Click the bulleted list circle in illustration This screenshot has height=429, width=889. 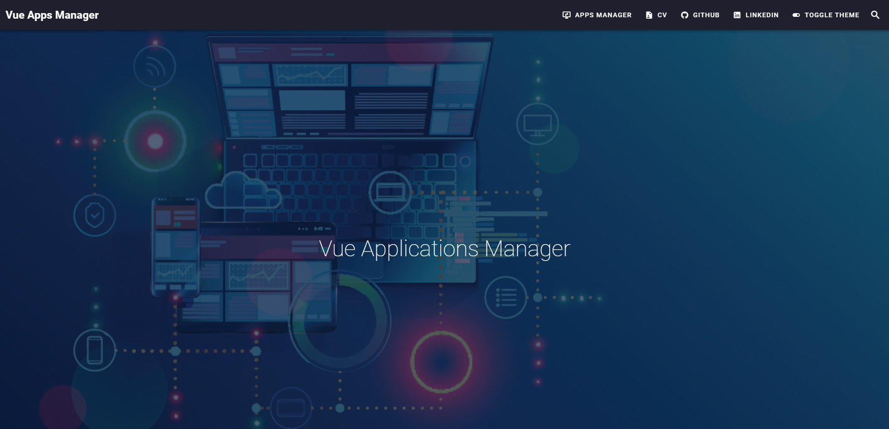[506, 297]
